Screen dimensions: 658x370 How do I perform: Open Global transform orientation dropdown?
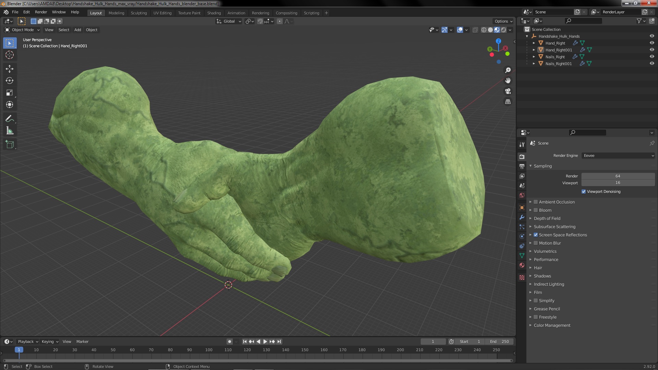229,21
